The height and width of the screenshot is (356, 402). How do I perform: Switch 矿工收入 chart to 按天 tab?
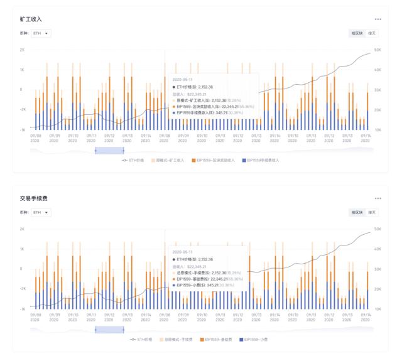[x=372, y=33]
